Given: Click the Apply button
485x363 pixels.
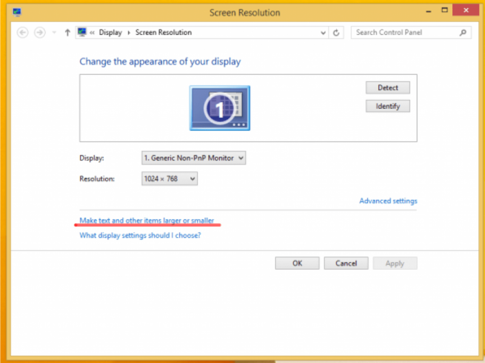Looking at the screenshot, I should click(395, 263).
